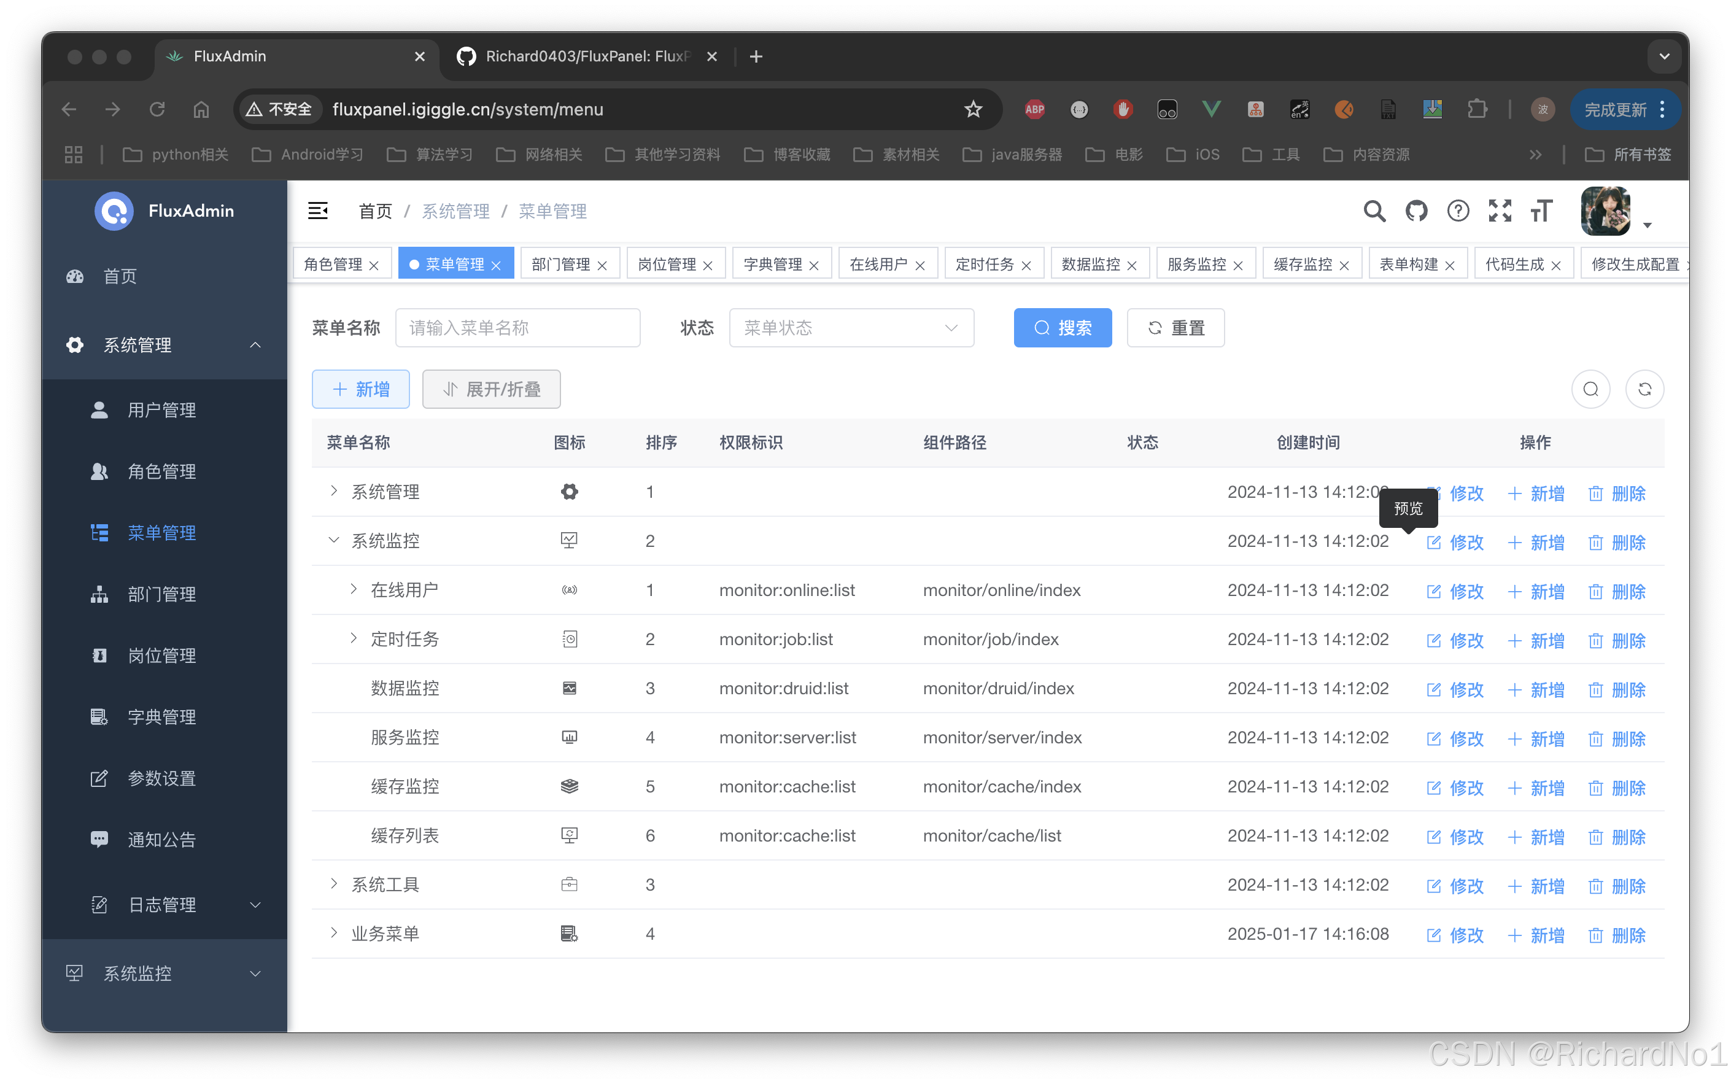Hide search panel with circular search icon
Viewport: 1731px width, 1084px height.
(x=1590, y=389)
